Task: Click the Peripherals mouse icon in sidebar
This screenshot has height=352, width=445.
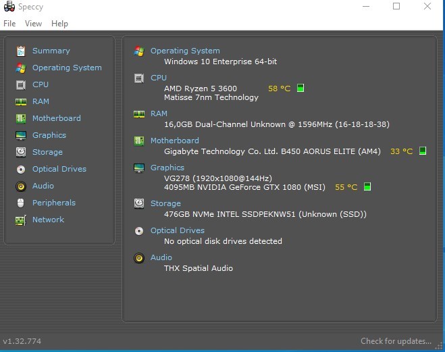Action: click(21, 203)
